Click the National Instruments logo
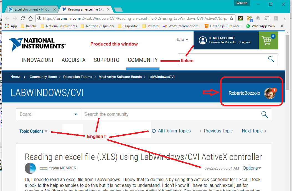The width and height of the screenshot is (292, 191). (x=37, y=44)
